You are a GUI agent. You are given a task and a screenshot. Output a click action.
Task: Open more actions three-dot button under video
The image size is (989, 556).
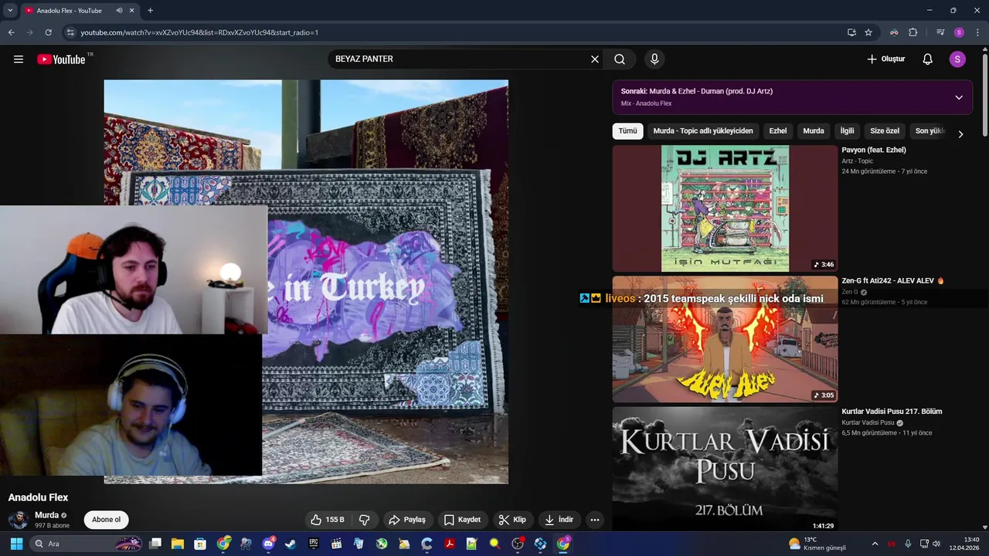[x=595, y=520]
